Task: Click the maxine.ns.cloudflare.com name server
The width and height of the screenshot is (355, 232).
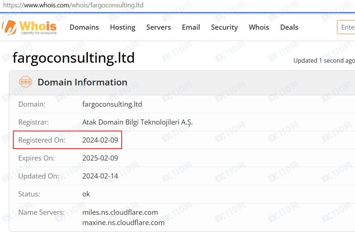Action: (x=123, y=222)
